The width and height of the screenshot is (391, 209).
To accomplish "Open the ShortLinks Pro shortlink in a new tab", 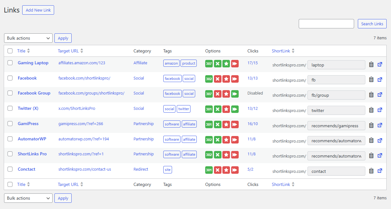I will pyautogui.click(x=380, y=155).
